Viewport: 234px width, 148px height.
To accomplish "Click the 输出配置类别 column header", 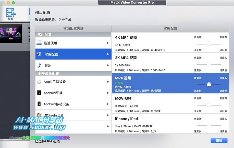I will click(73, 28).
